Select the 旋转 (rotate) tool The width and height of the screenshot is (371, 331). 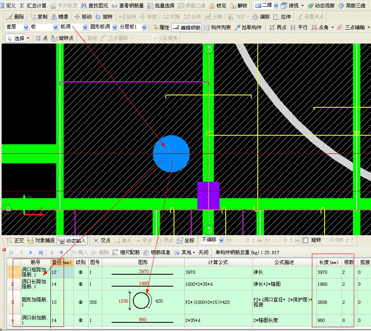pos(104,17)
